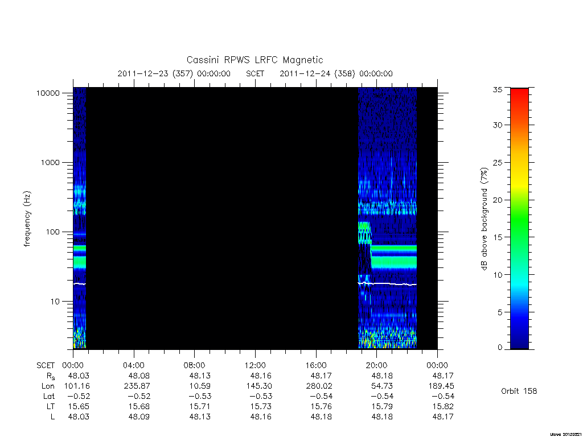Screen dimensions: 583x437
Task: Click local time value '15.79'
Action: pos(382,406)
